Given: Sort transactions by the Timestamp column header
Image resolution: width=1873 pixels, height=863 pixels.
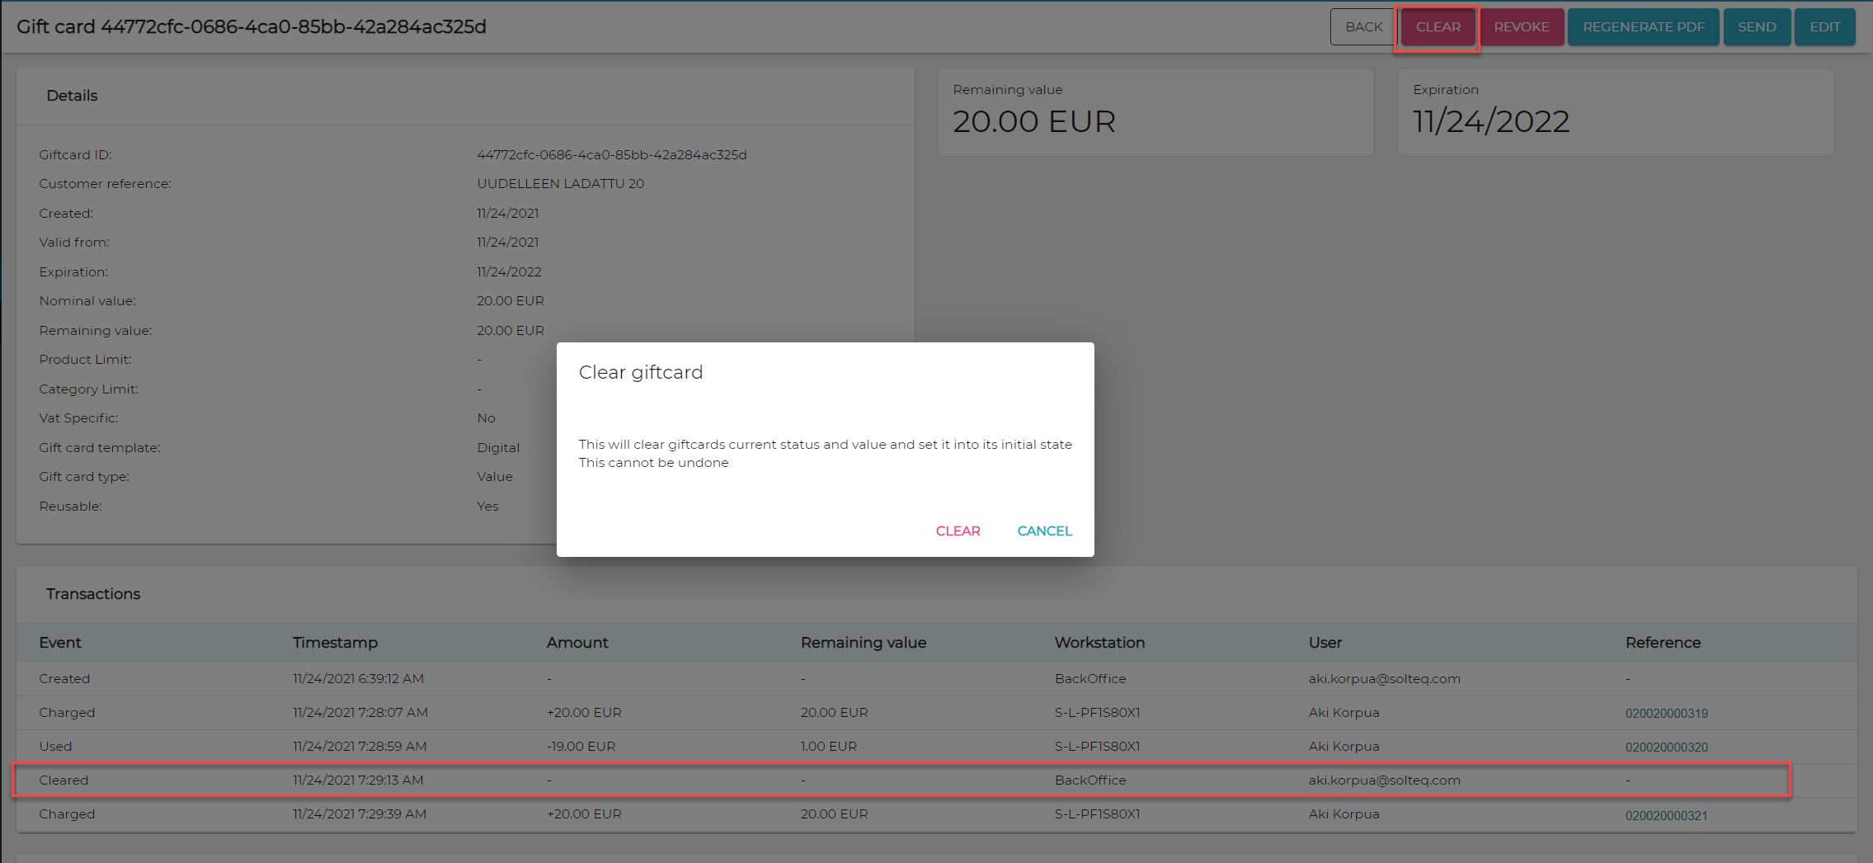Looking at the screenshot, I should [x=335, y=642].
